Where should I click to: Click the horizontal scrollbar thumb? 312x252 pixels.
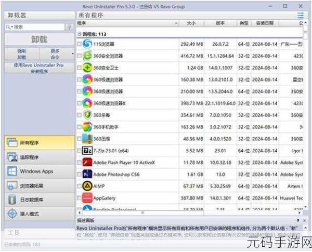(142, 213)
